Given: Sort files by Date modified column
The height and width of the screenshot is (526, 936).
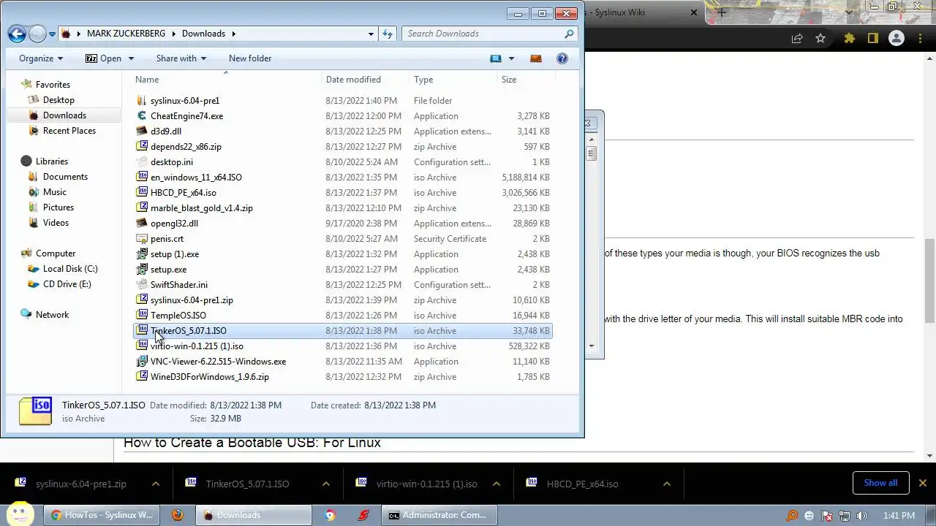Looking at the screenshot, I should click(x=365, y=80).
